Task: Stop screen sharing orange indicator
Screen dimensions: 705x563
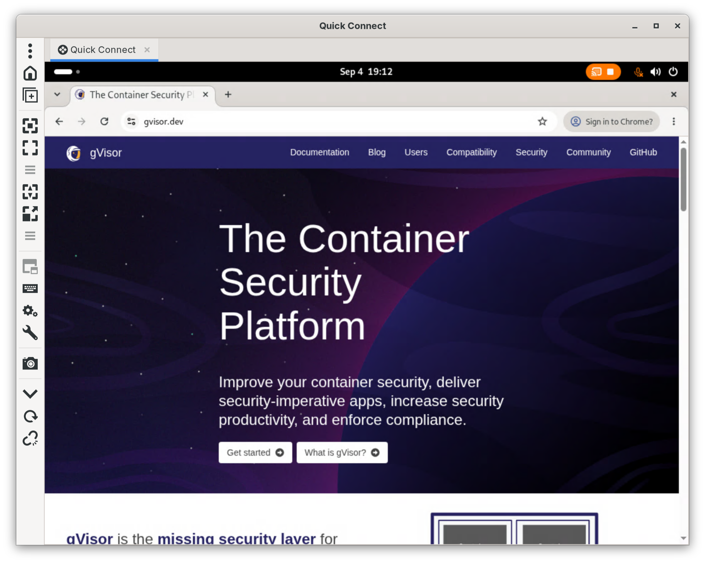Action: pyautogui.click(x=603, y=72)
